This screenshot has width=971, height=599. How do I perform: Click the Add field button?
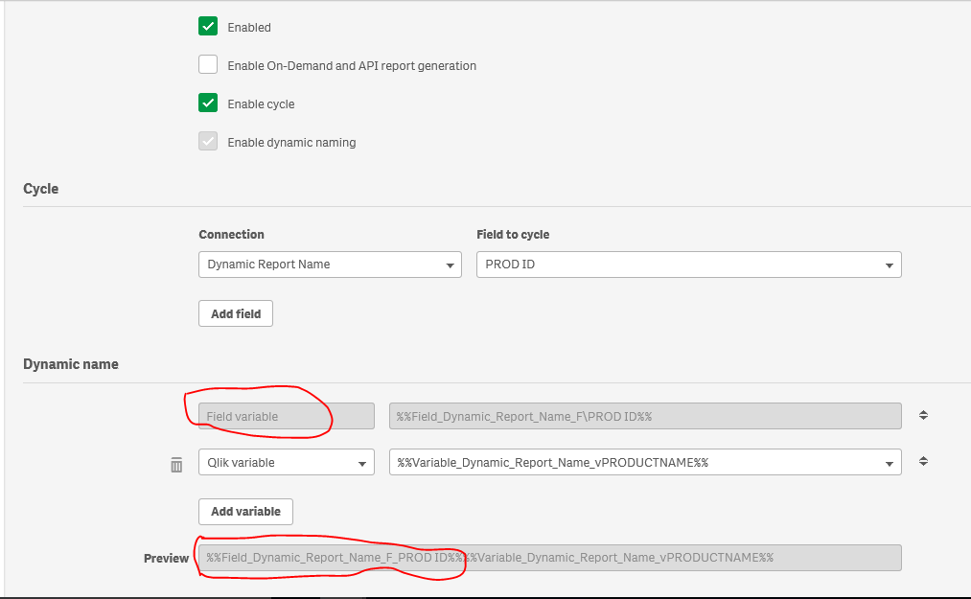point(236,313)
